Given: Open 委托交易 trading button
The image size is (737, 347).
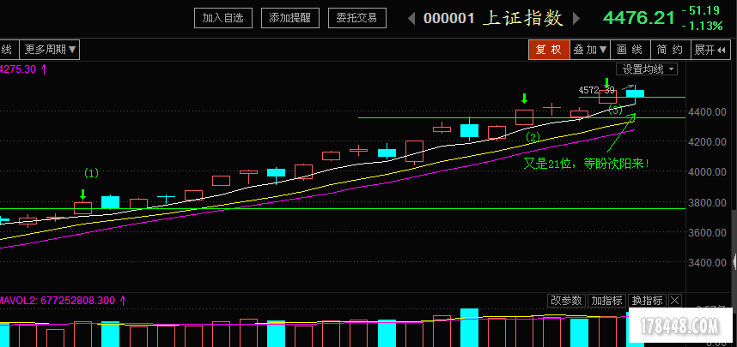Looking at the screenshot, I should tap(356, 18).
